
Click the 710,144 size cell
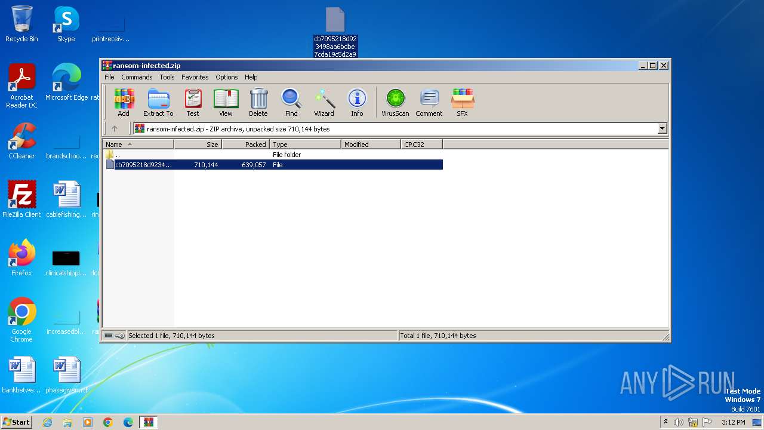206,165
